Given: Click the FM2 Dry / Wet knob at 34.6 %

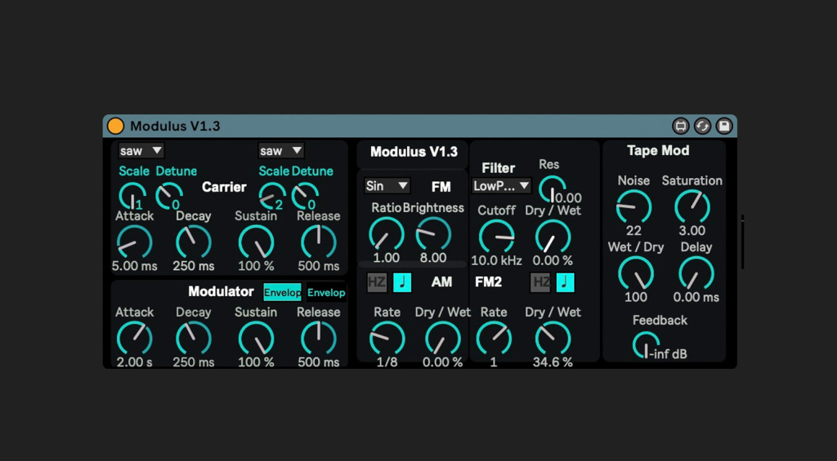Looking at the screenshot, I should click(x=553, y=339).
